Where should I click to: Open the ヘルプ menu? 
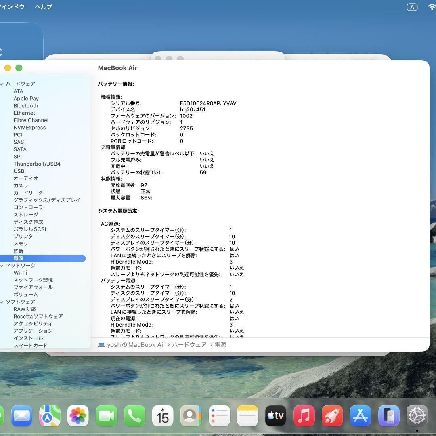(x=43, y=7)
